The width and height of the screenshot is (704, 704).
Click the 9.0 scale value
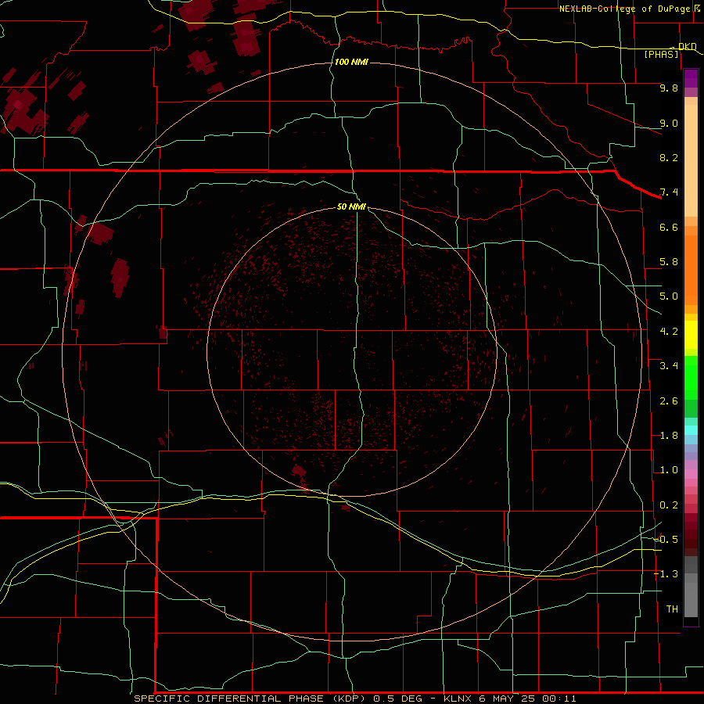pyautogui.click(x=669, y=123)
